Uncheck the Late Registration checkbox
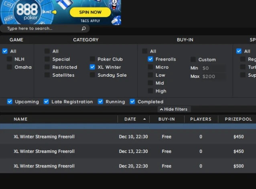Screen dimensions: 256x189 pyautogui.click(x=46, y=102)
